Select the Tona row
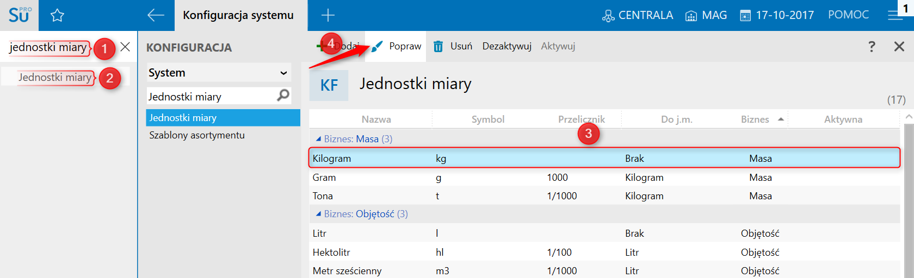914x278 pixels. [604, 196]
